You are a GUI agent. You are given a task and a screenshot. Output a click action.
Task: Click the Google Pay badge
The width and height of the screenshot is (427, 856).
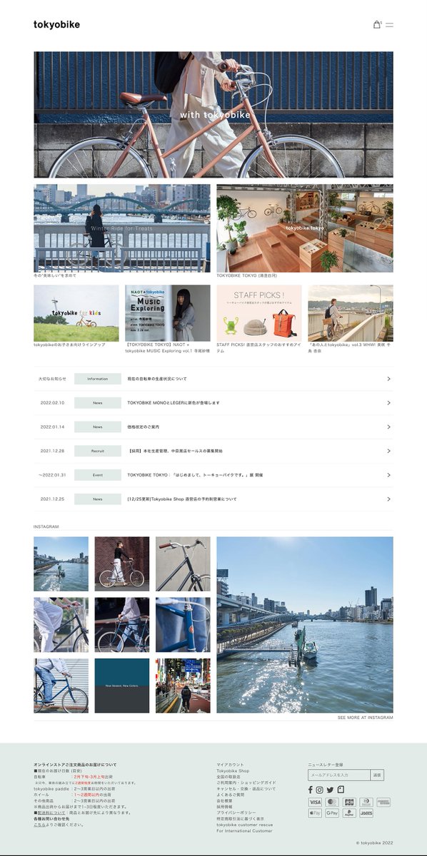(x=332, y=813)
